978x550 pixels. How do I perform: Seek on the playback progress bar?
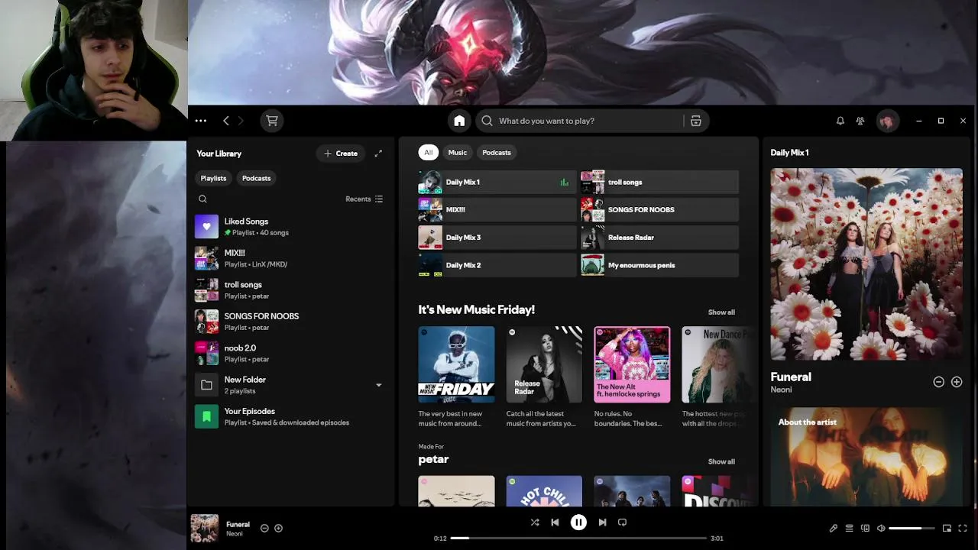click(x=578, y=538)
